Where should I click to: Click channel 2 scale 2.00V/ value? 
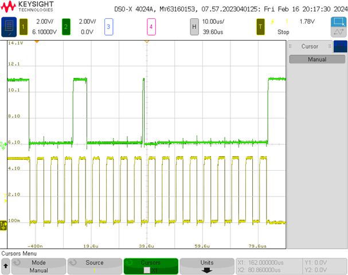click(x=88, y=22)
